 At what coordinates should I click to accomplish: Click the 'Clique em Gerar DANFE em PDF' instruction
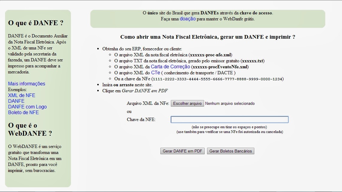pos(135,91)
